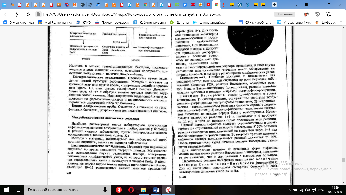Image resolution: width=346 pixels, height=195 pixels.
Task: Expand the hidden system tray icons
Action: [290, 190]
